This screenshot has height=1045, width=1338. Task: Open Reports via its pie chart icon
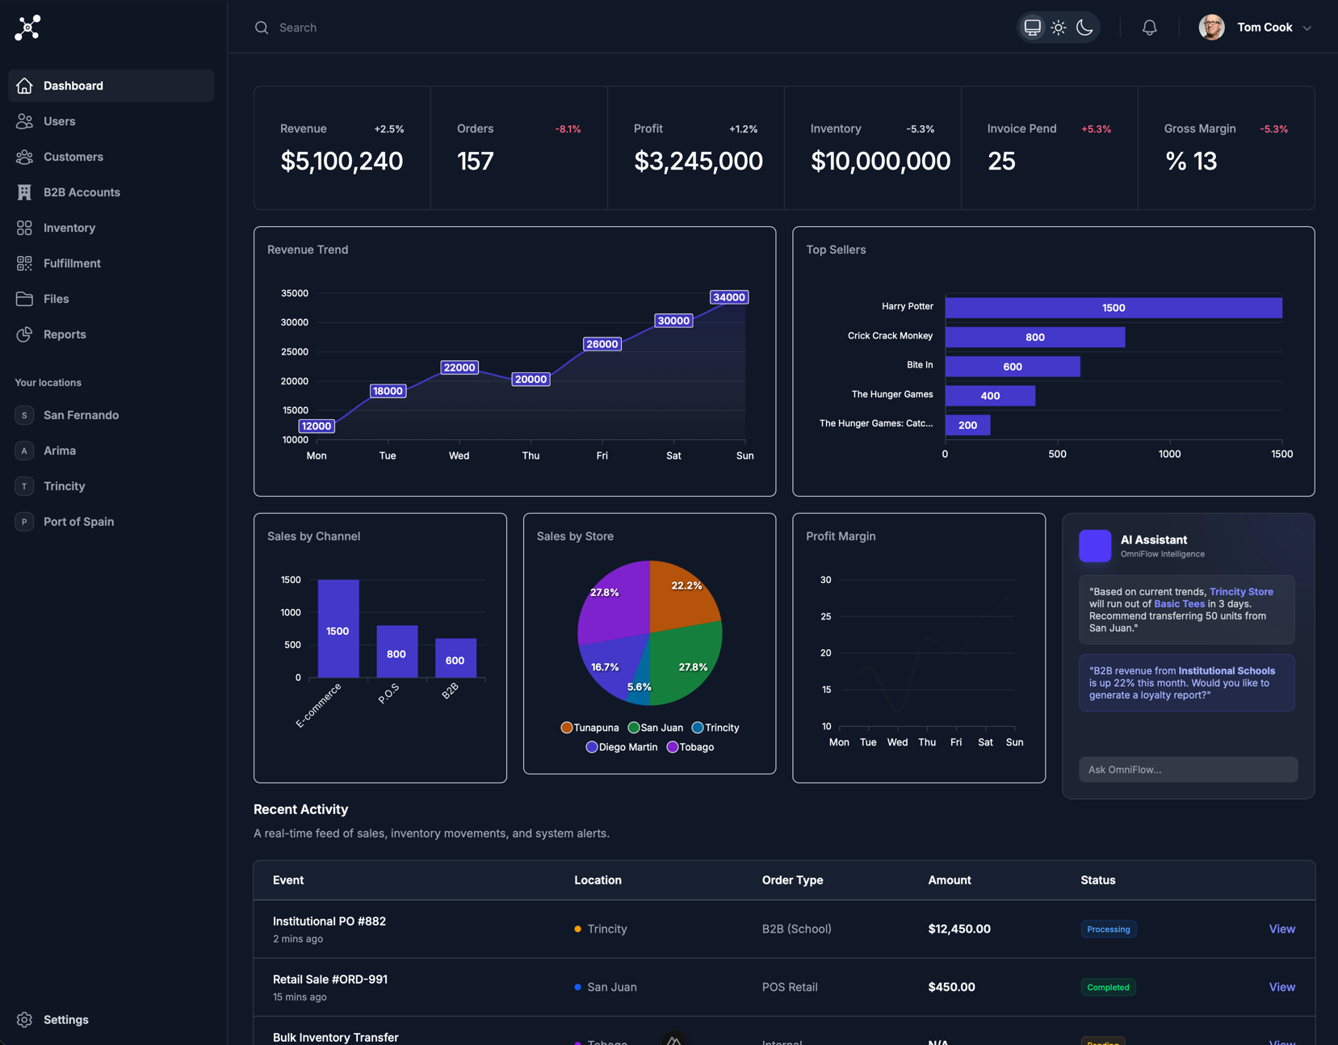pos(24,334)
